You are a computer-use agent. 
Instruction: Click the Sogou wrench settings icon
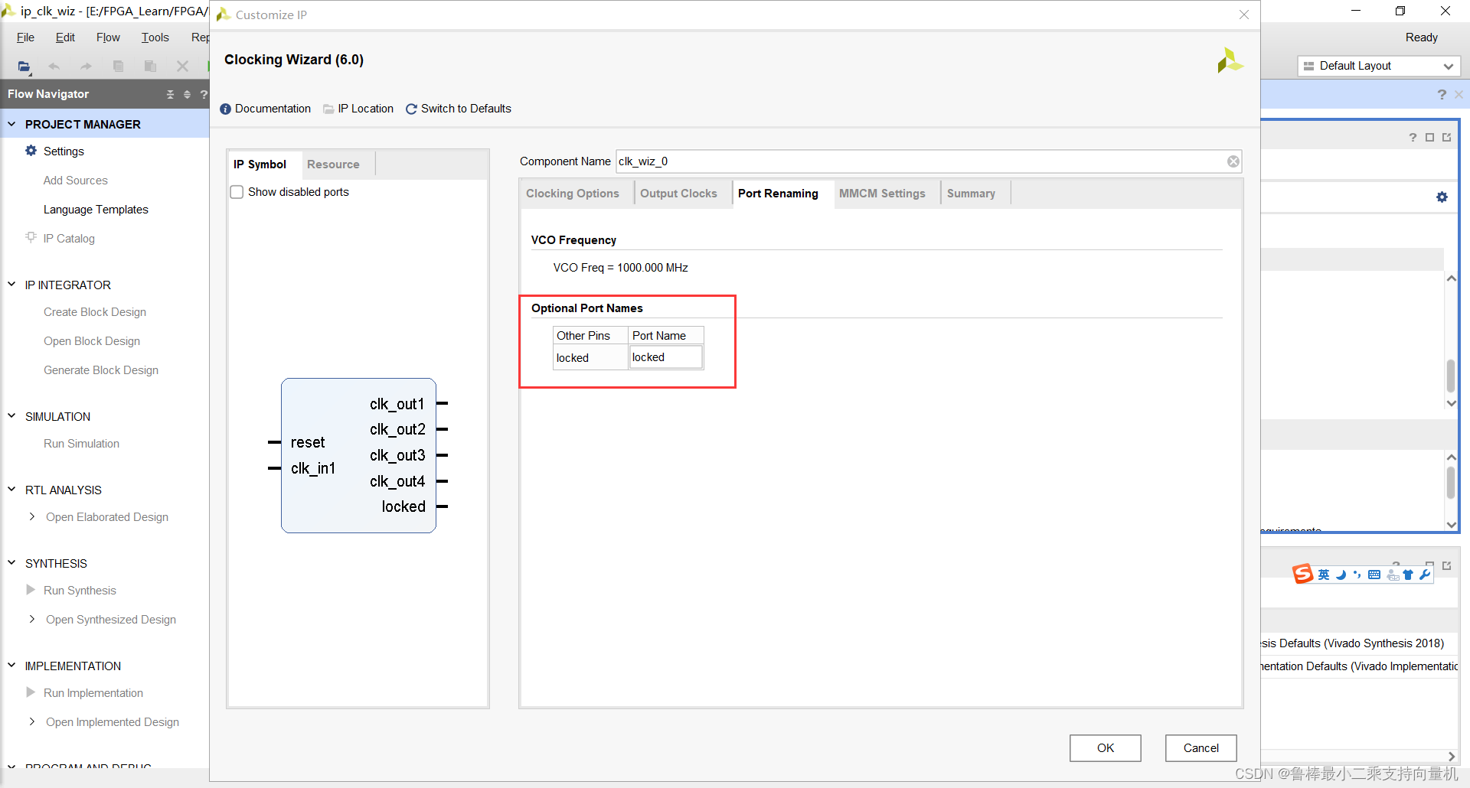(1425, 575)
